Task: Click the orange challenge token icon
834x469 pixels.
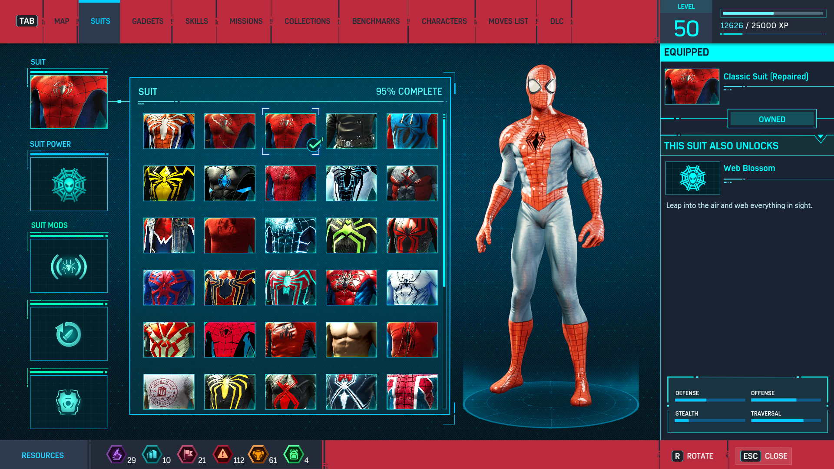Action: coord(258,455)
